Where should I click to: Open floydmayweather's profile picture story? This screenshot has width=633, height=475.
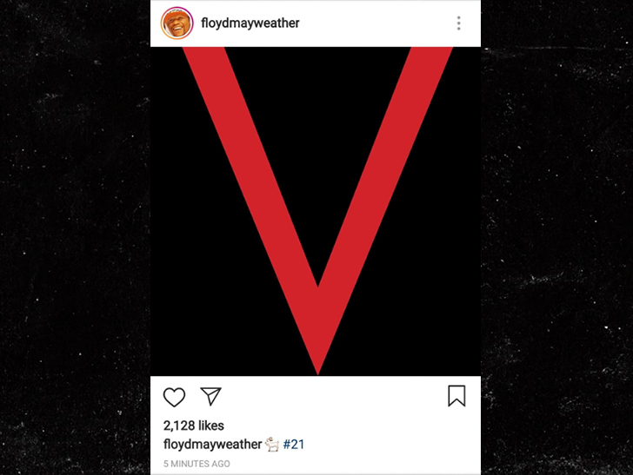tap(177, 23)
